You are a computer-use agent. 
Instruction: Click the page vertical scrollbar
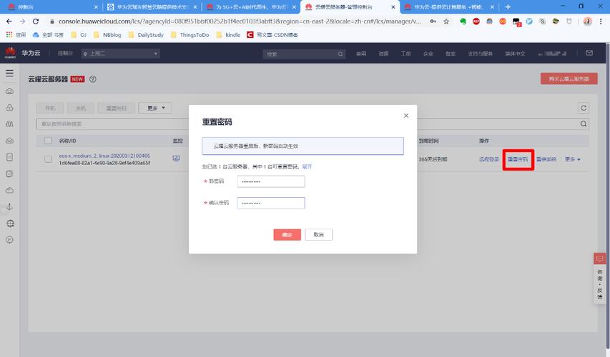[608, 194]
